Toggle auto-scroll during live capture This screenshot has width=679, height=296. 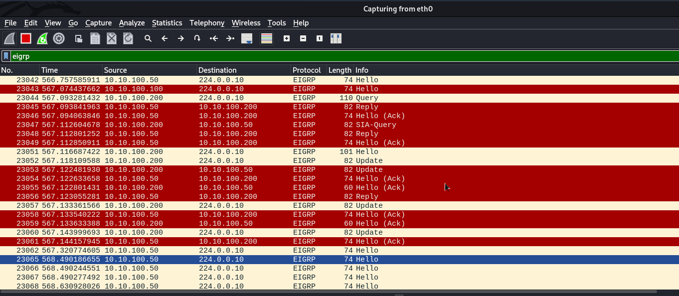247,38
